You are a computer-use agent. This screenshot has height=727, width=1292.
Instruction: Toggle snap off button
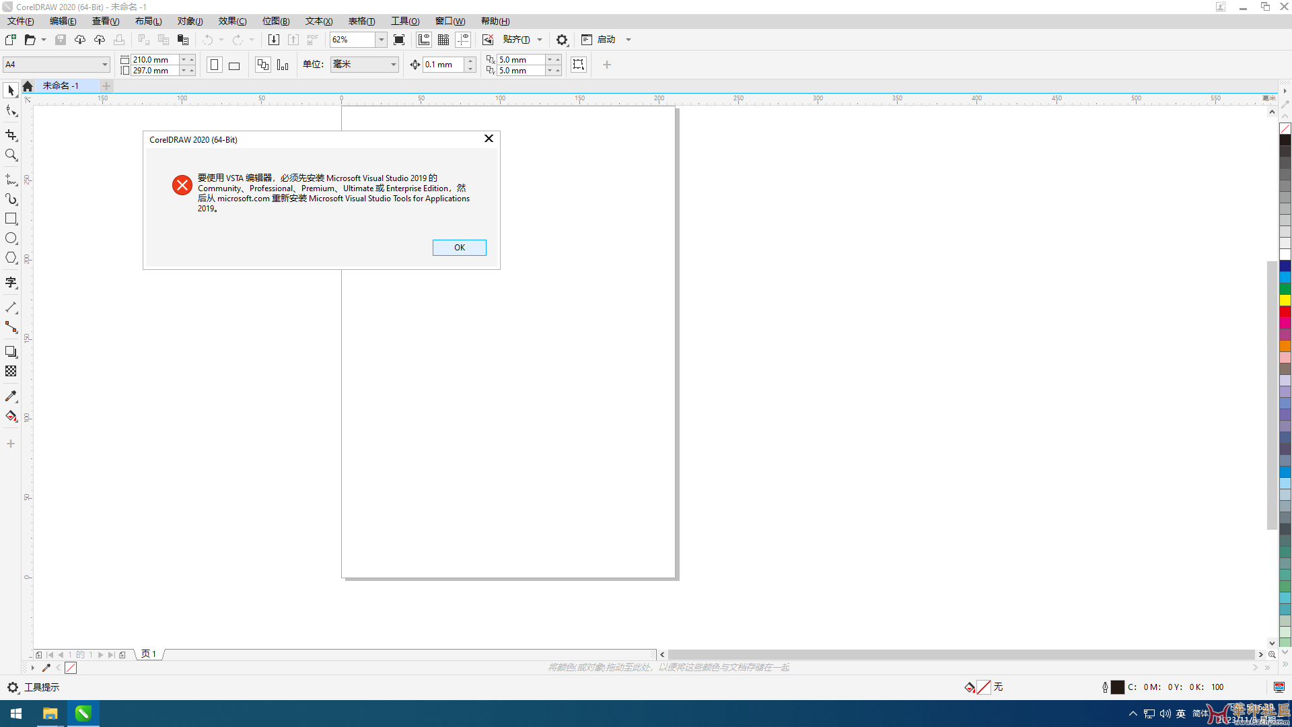[488, 40]
